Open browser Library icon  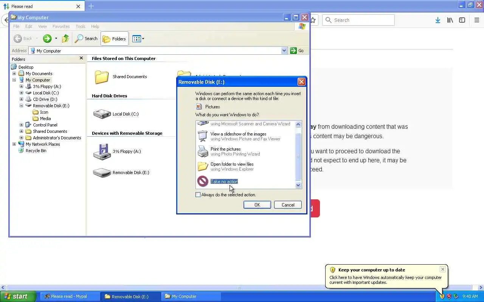pos(450,20)
